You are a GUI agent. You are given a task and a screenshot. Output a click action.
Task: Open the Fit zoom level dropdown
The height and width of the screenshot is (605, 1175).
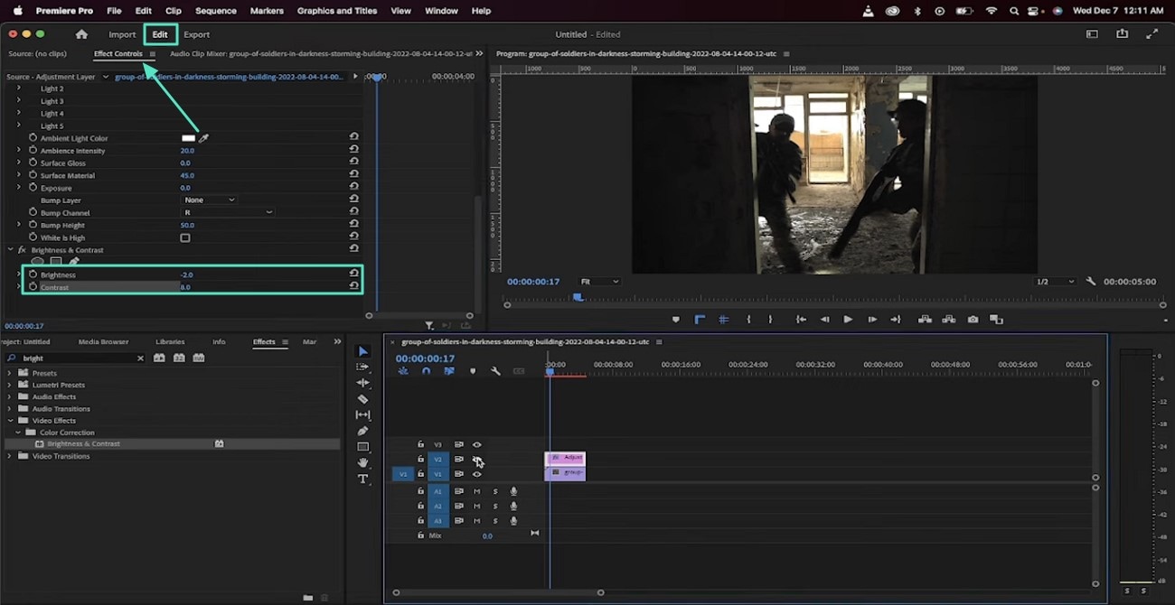600,282
